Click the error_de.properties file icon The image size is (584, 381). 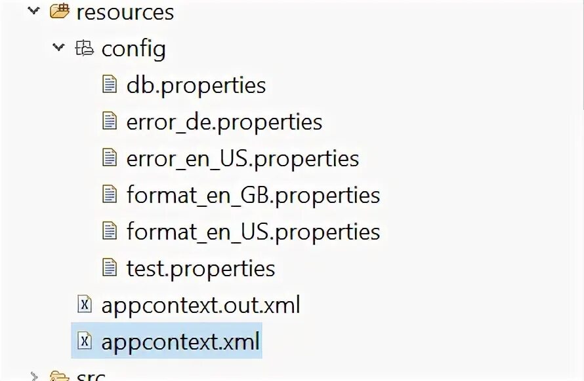(x=110, y=121)
